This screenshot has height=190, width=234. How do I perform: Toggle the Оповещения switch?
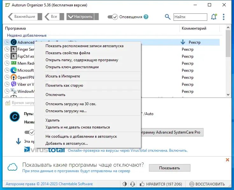(x=113, y=17)
